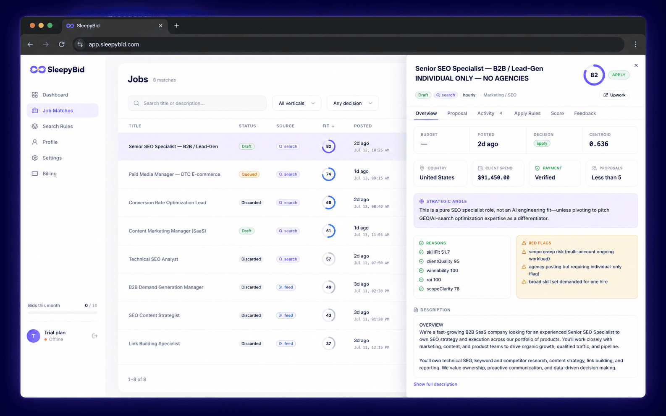Open the Activity tab
The image size is (666, 416).
tap(490, 114)
